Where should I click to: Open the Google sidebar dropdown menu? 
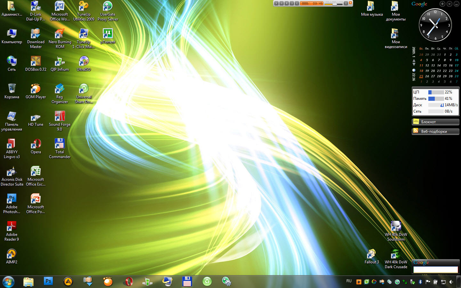click(x=449, y=4)
